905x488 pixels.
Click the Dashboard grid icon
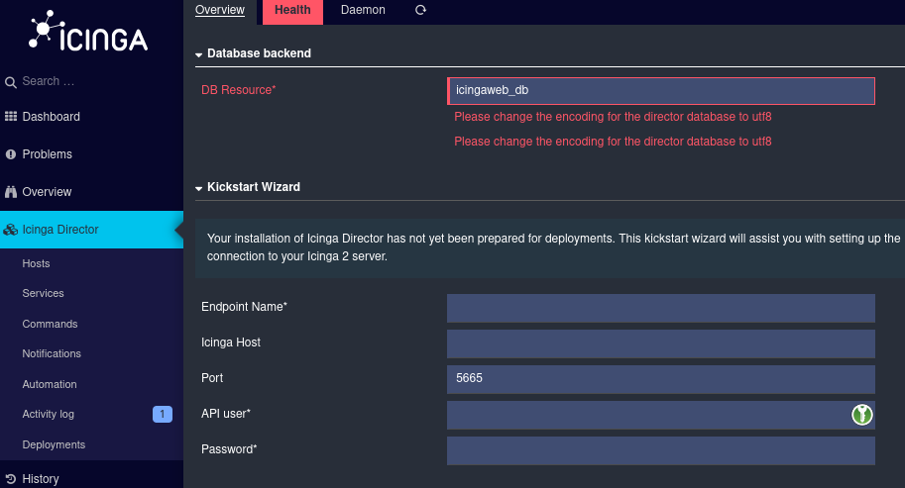point(10,117)
